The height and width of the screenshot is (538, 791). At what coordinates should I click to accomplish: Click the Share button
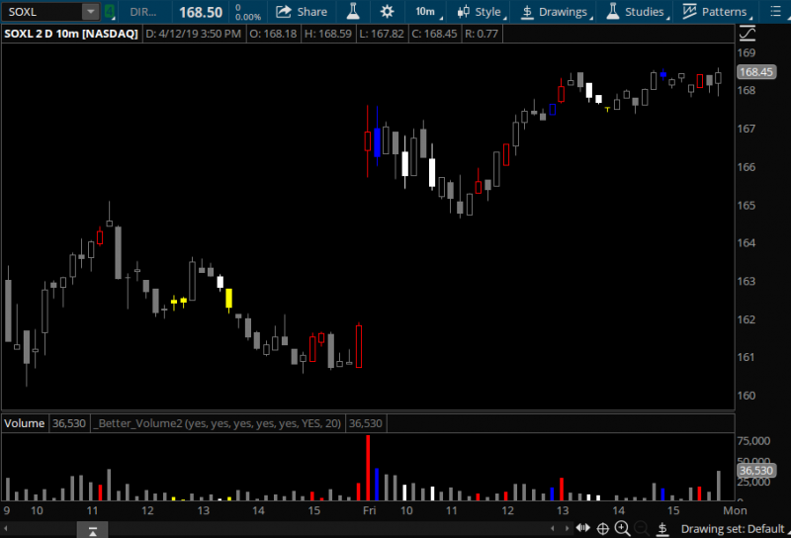pos(302,12)
